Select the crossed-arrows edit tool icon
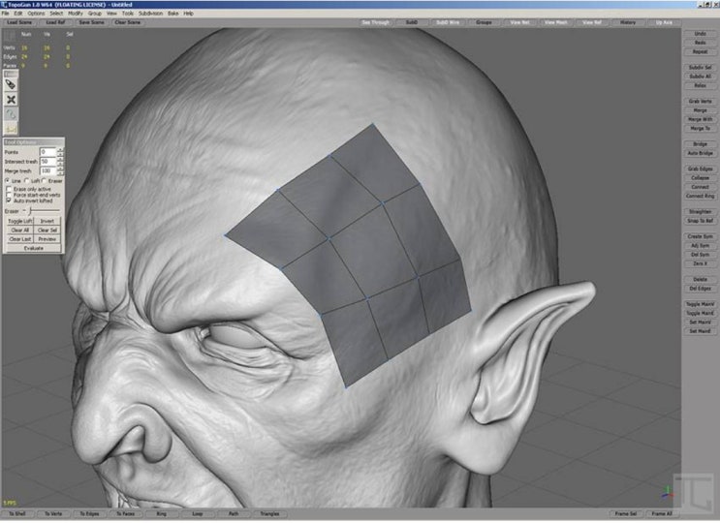Viewport: 720px width, 523px height. coord(11,99)
